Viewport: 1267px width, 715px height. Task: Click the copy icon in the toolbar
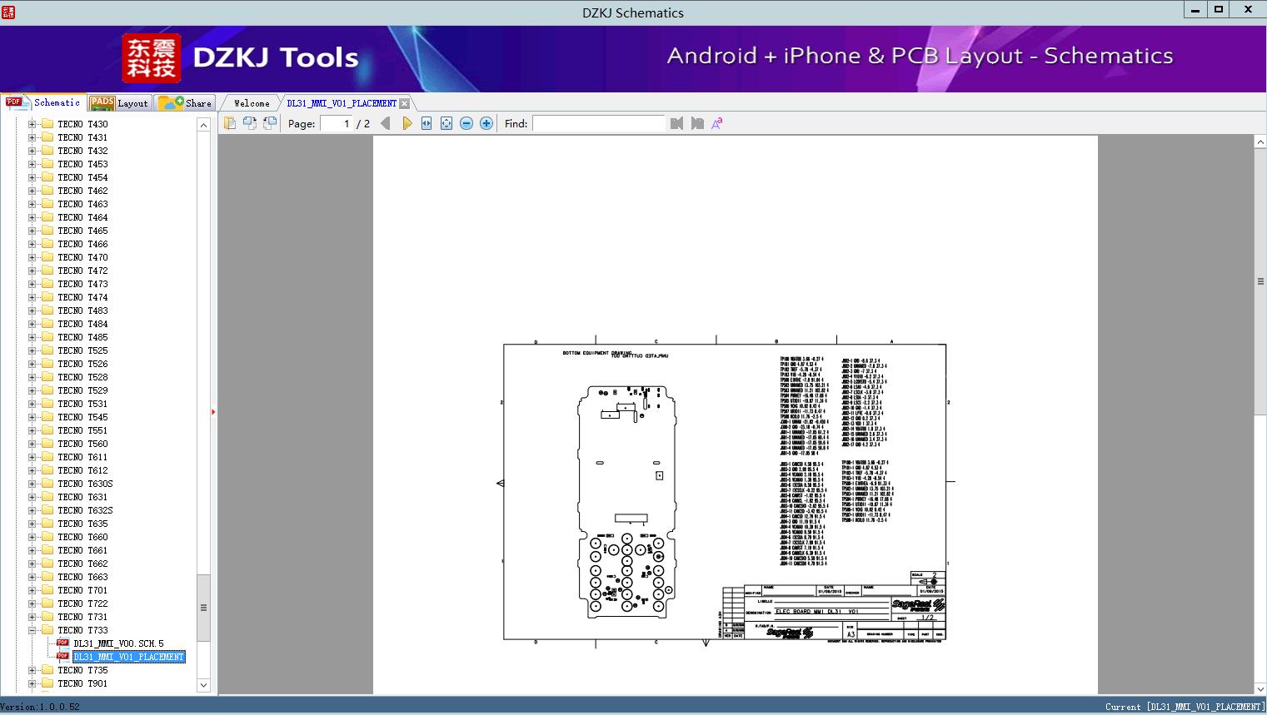click(230, 123)
